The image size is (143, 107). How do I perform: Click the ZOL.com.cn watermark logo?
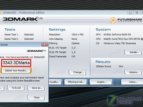tap(125, 100)
